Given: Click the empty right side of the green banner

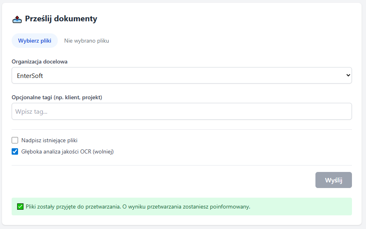Looking at the screenshot, I should point(301,207).
